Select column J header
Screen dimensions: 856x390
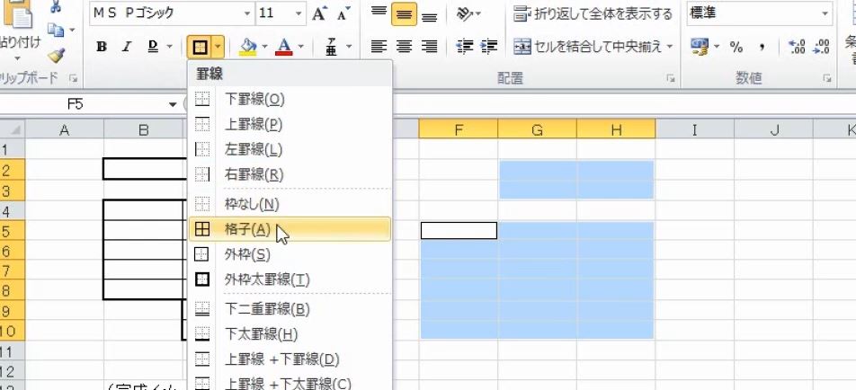tap(773, 129)
